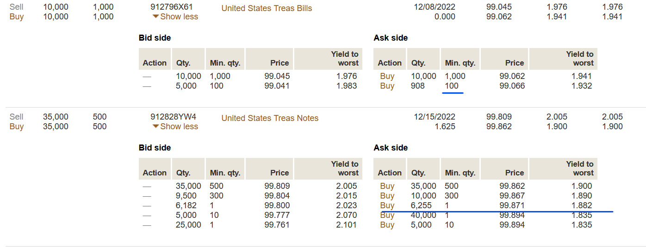
Task: Buy the 5,000 quantity ask at 99.894
Action: tap(387, 225)
